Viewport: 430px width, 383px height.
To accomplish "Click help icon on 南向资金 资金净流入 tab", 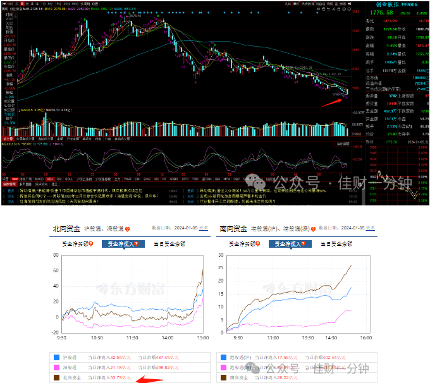I will (x=304, y=244).
